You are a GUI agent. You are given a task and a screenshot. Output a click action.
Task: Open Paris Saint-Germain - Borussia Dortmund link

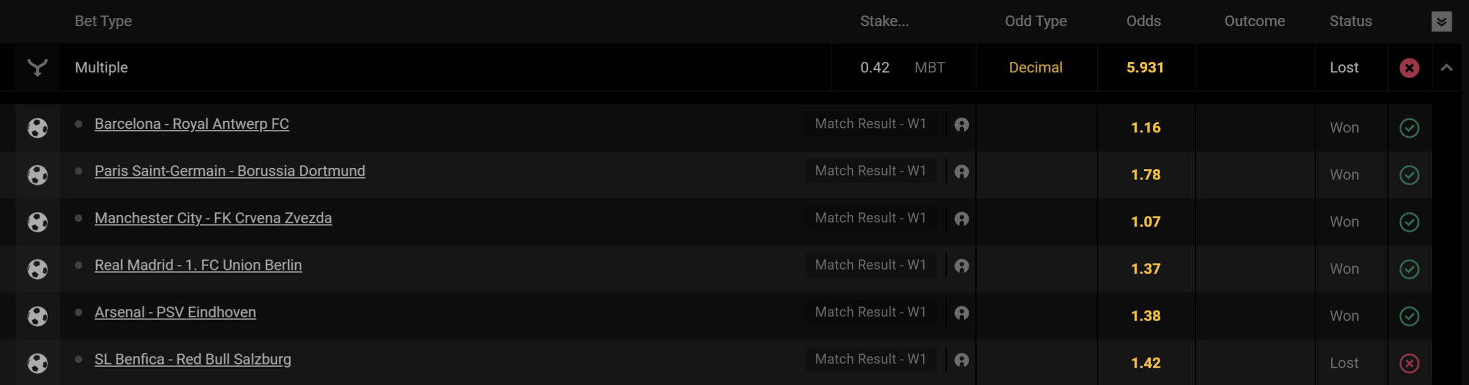229,171
